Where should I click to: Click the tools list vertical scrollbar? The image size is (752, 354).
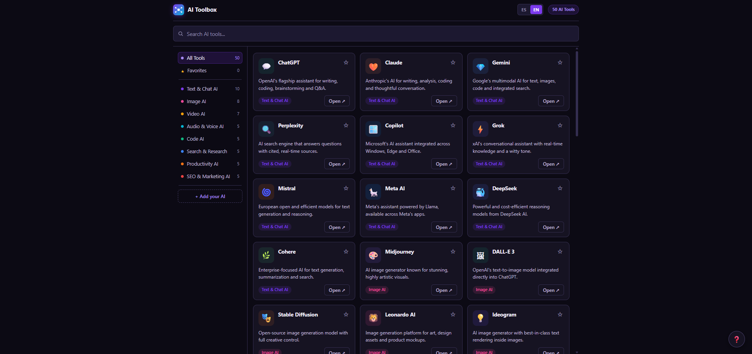(x=577, y=94)
